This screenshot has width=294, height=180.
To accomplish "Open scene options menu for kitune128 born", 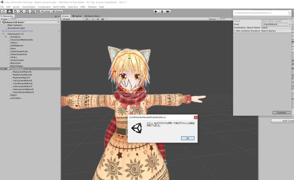I will [58, 22].
